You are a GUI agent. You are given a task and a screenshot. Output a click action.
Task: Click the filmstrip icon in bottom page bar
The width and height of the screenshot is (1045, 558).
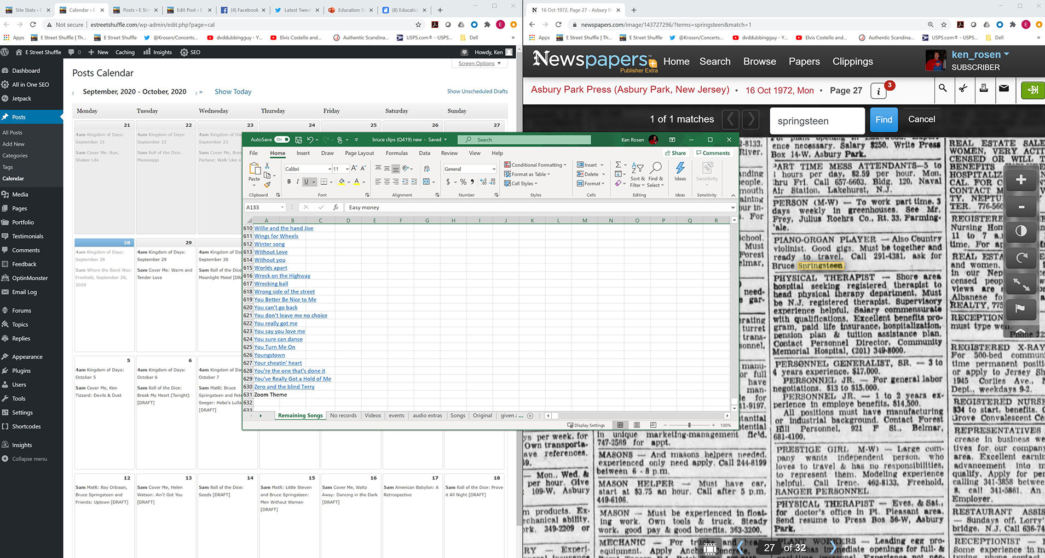pos(710,548)
